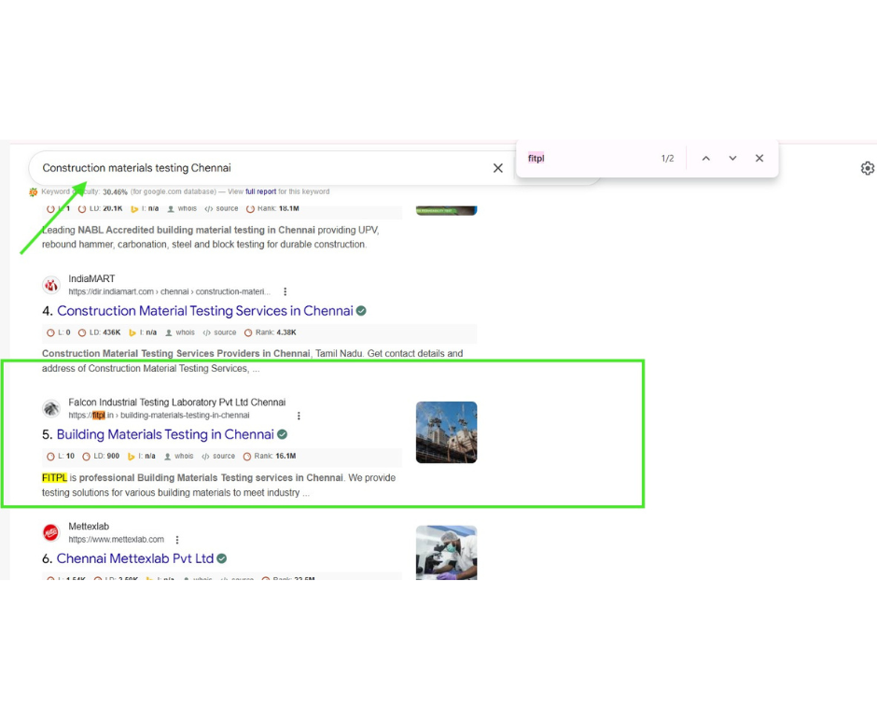Click 'source' in the IndiaMART metrics bar

coord(220,332)
